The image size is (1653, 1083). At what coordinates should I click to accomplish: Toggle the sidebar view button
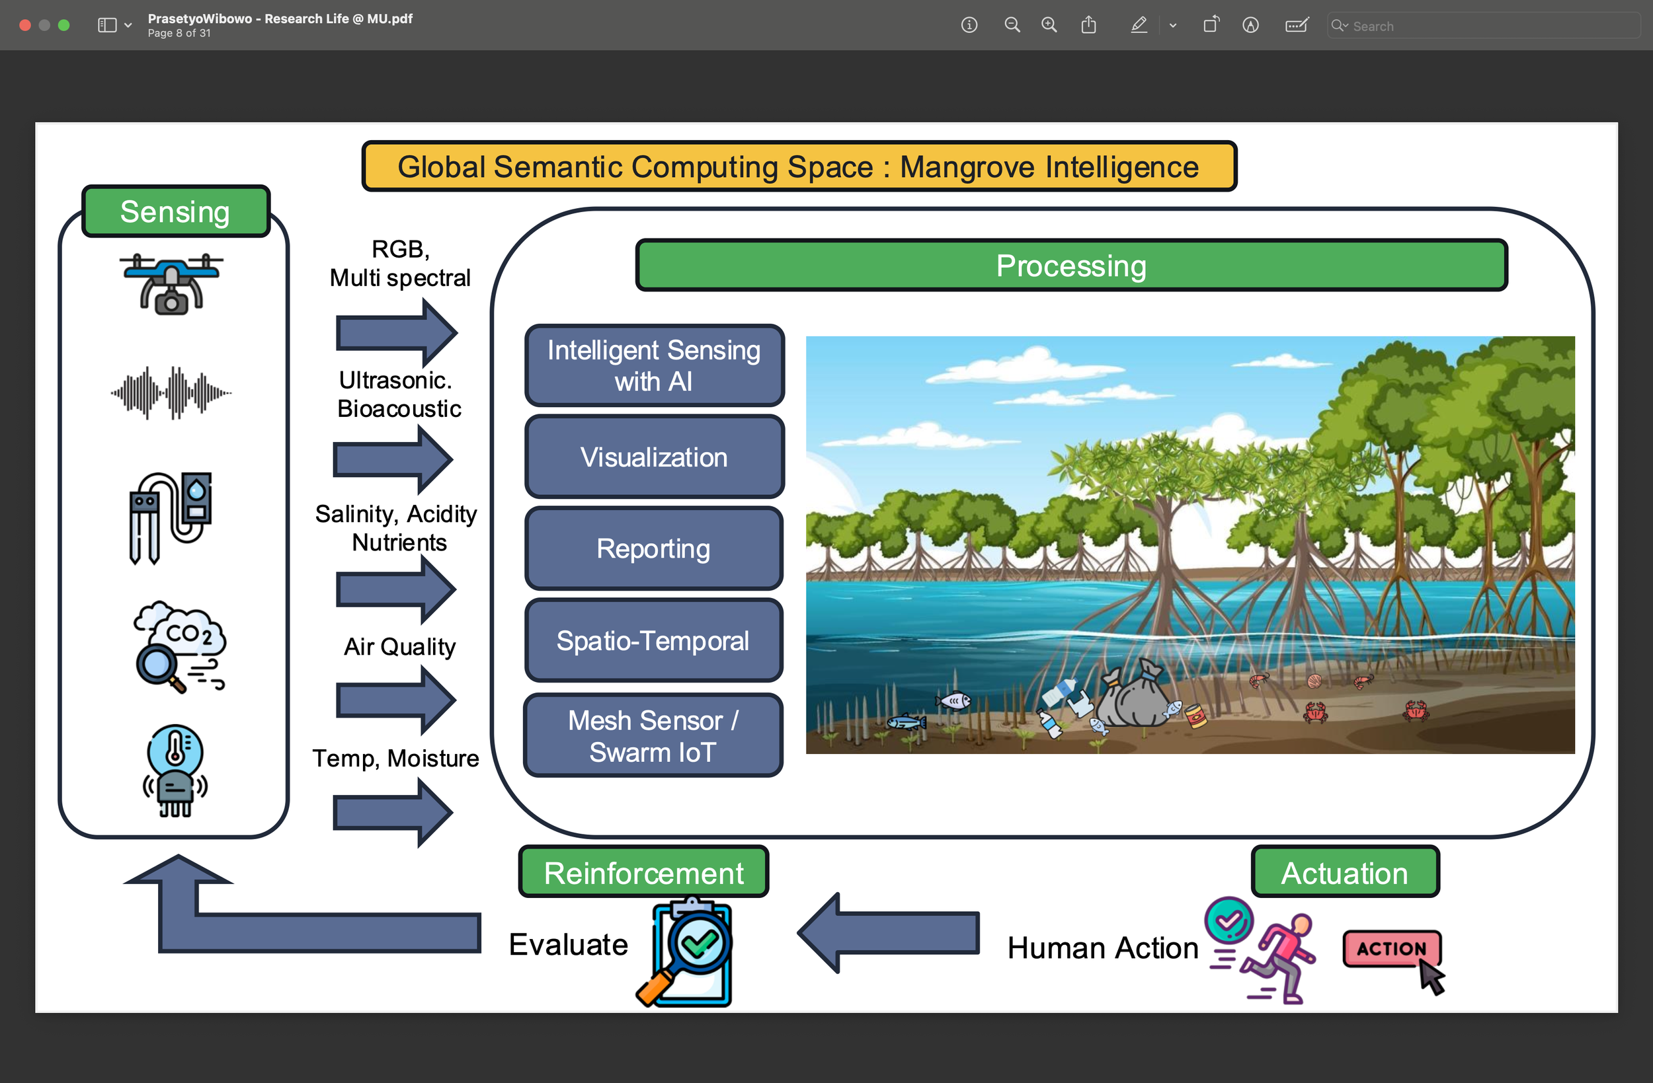tap(107, 26)
